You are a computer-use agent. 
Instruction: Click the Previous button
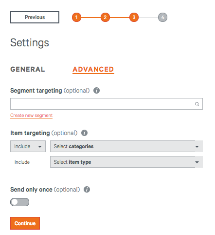35,17
